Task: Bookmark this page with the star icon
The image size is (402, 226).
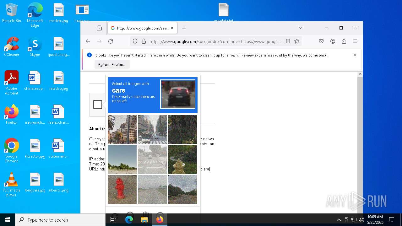Action: point(297,41)
